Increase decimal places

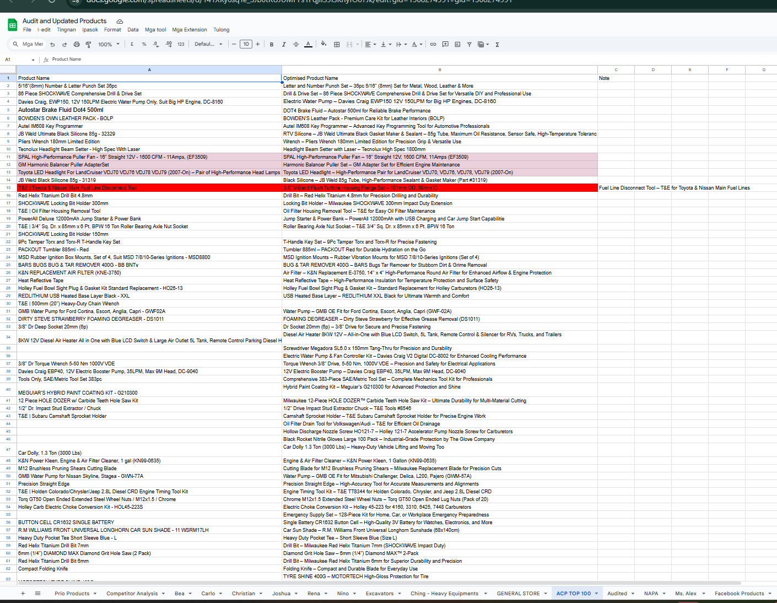[169, 44]
